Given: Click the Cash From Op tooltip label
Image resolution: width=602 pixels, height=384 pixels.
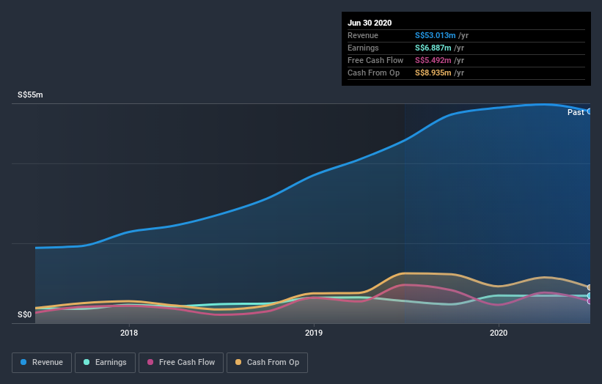Looking at the screenshot, I should pos(373,73).
